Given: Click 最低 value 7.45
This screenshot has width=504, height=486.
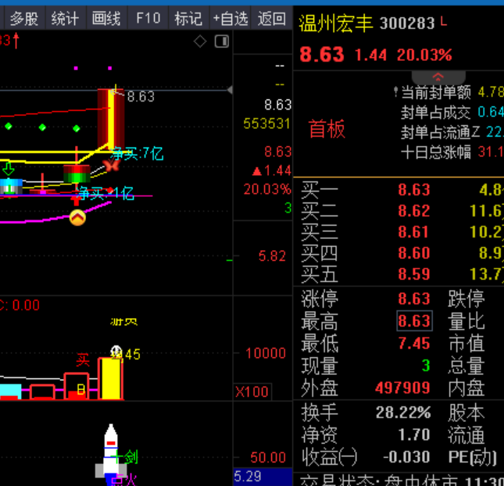Looking at the screenshot, I should (414, 343).
